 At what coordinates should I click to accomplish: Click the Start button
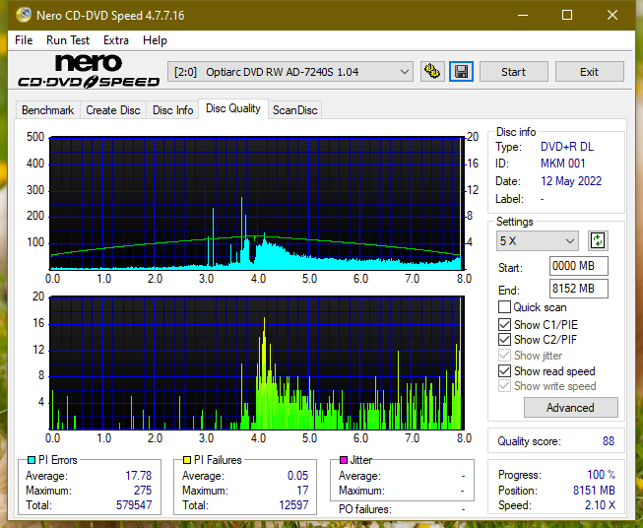tap(513, 72)
